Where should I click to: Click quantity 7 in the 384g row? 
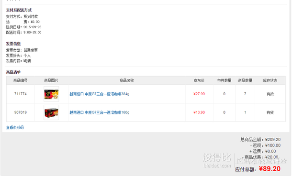click(x=245, y=94)
